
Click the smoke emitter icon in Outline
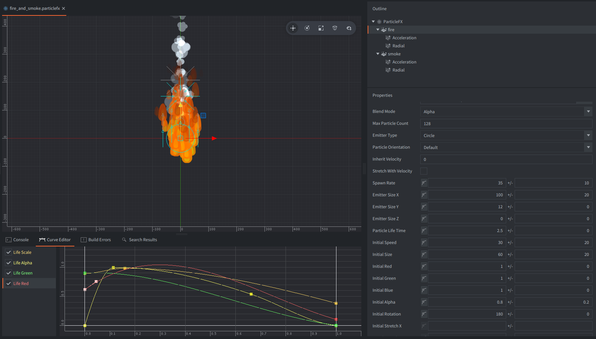click(384, 54)
